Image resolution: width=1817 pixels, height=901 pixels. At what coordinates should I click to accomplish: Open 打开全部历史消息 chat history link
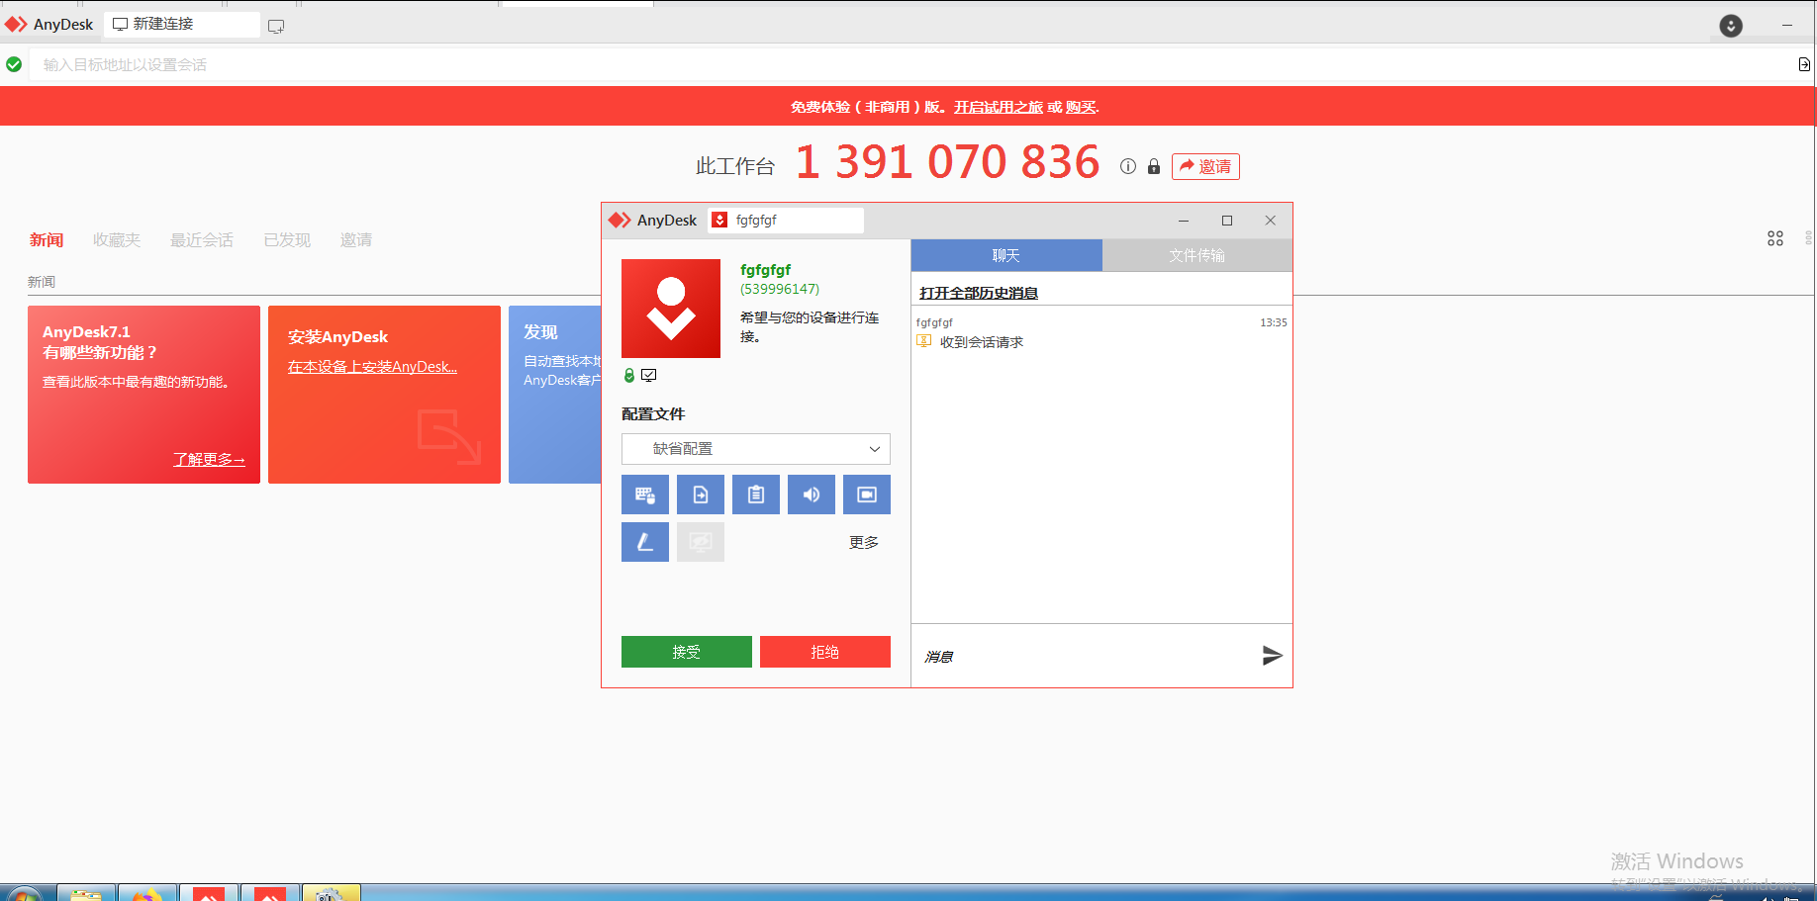coord(978,293)
